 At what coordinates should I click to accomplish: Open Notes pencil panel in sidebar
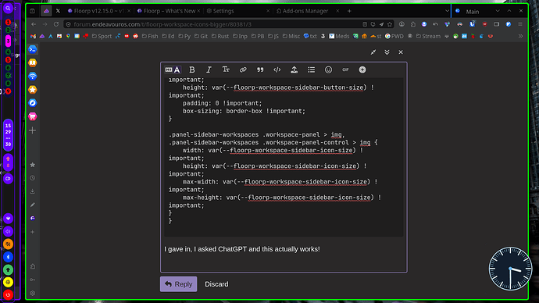(33, 205)
